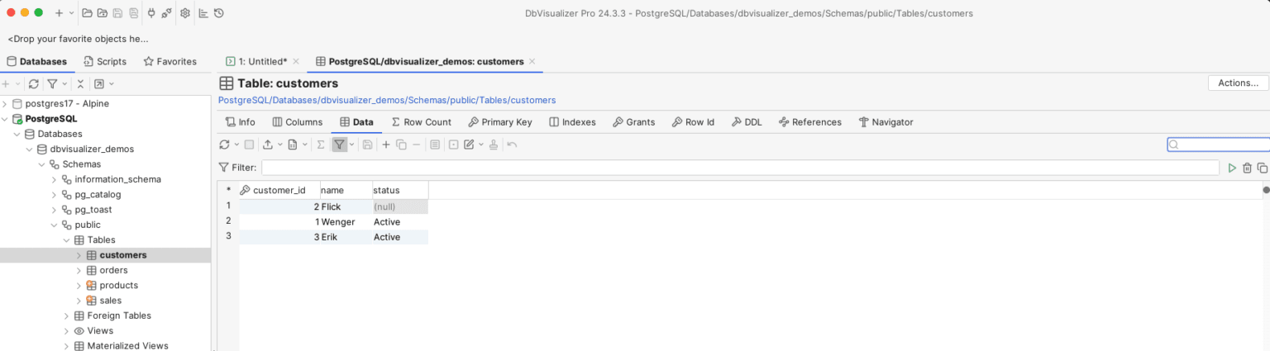Click the Actions... button
The image size is (1270, 351).
pos(1237,83)
